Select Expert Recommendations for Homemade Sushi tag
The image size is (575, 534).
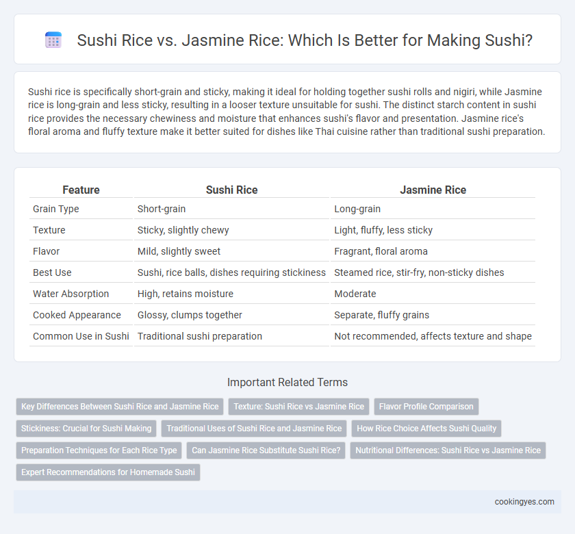(108, 472)
